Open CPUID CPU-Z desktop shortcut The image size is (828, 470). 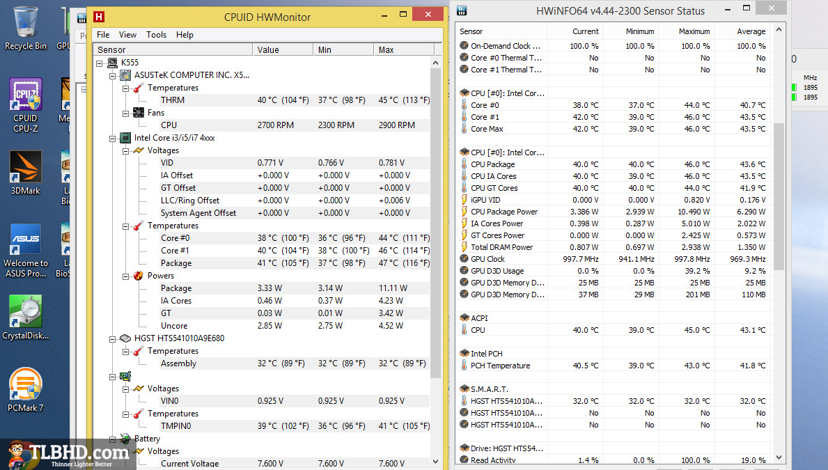click(25, 105)
